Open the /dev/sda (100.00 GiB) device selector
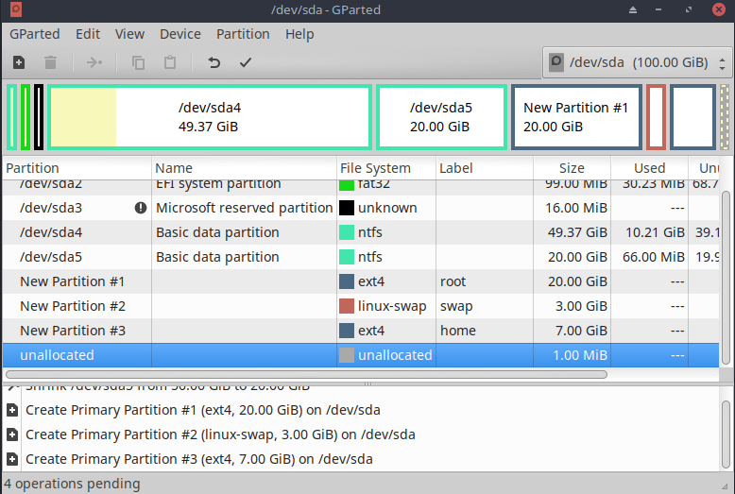The width and height of the screenshot is (735, 494). coord(637,62)
